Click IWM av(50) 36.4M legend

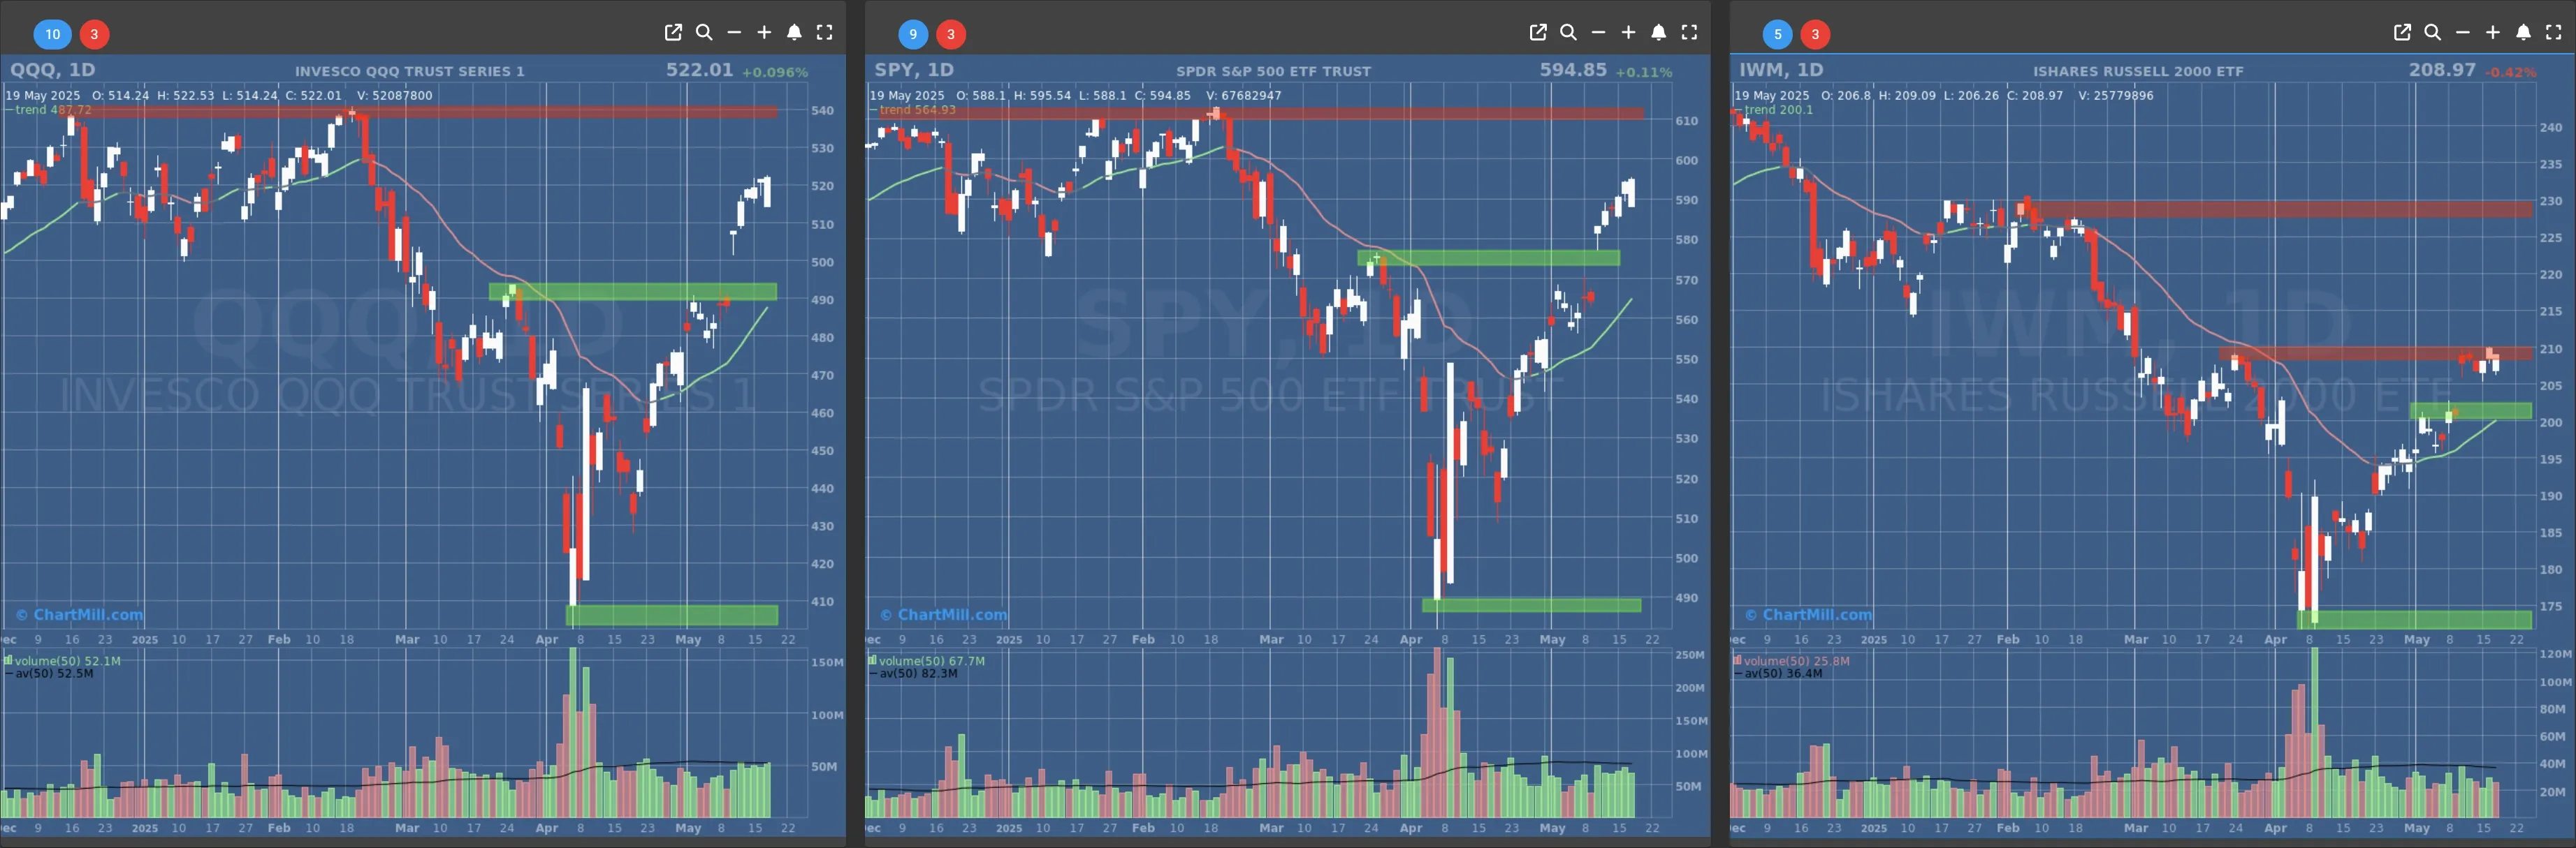[x=1779, y=674]
